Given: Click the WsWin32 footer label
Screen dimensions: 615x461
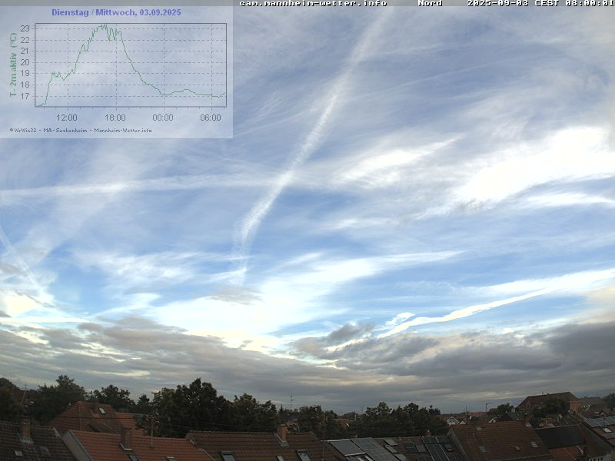Looking at the screenshot, I should coord(25,130).
